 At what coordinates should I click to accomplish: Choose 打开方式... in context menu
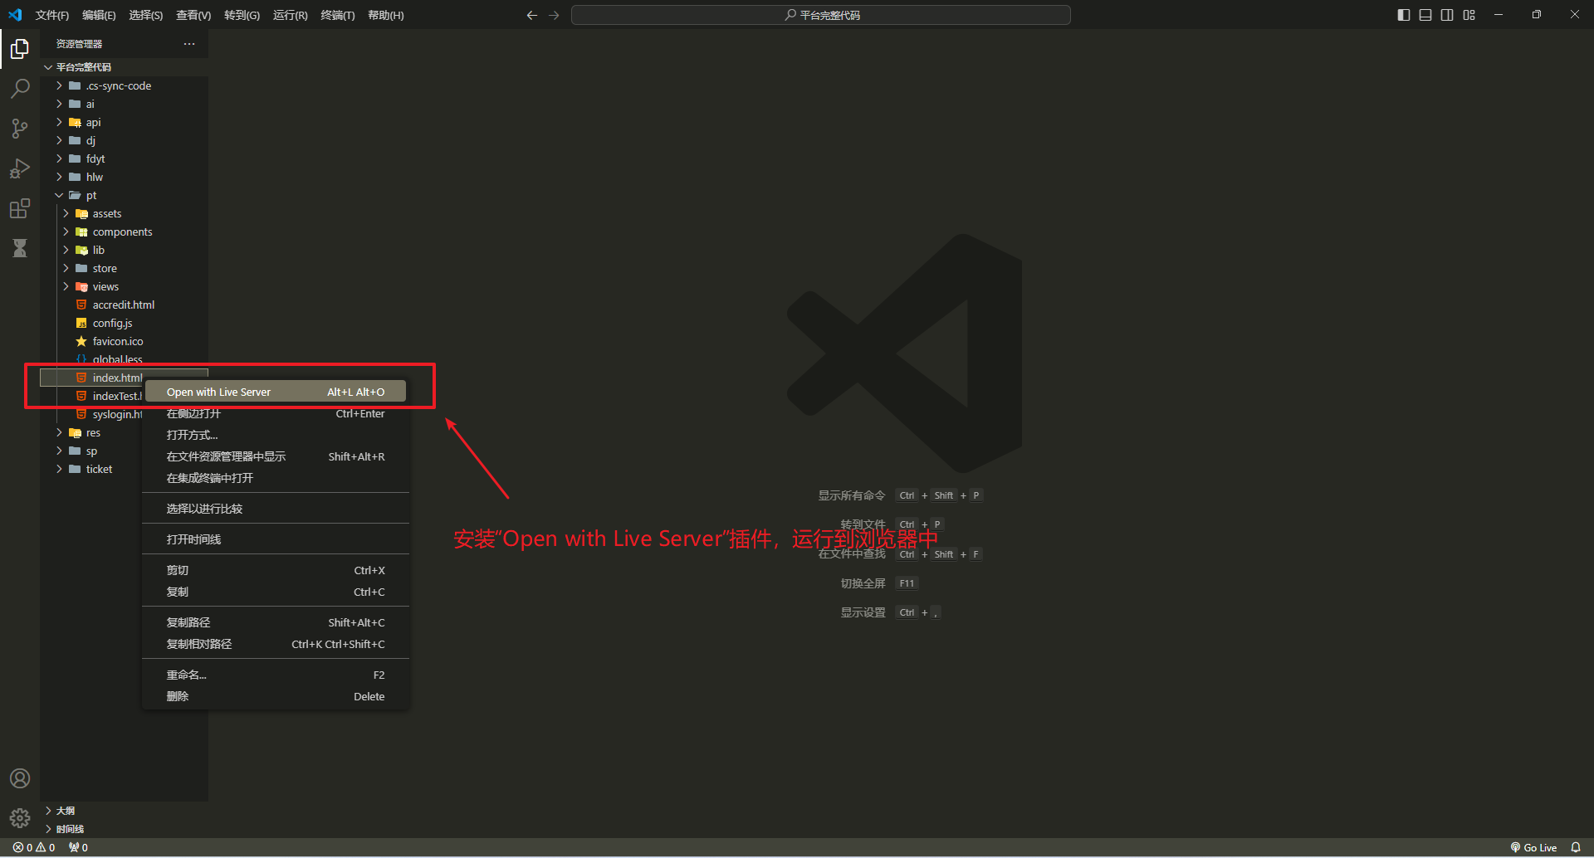click(276, 435)
